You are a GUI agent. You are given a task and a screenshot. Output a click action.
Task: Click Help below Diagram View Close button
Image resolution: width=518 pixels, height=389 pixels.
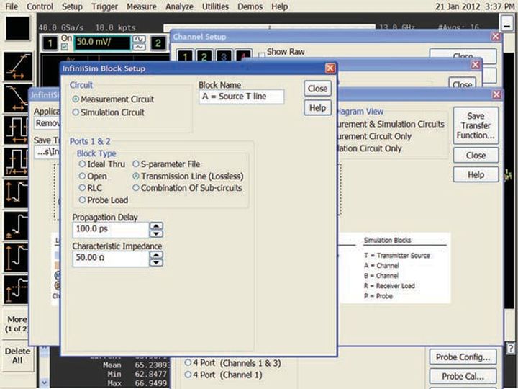click(x=476, y=174)
